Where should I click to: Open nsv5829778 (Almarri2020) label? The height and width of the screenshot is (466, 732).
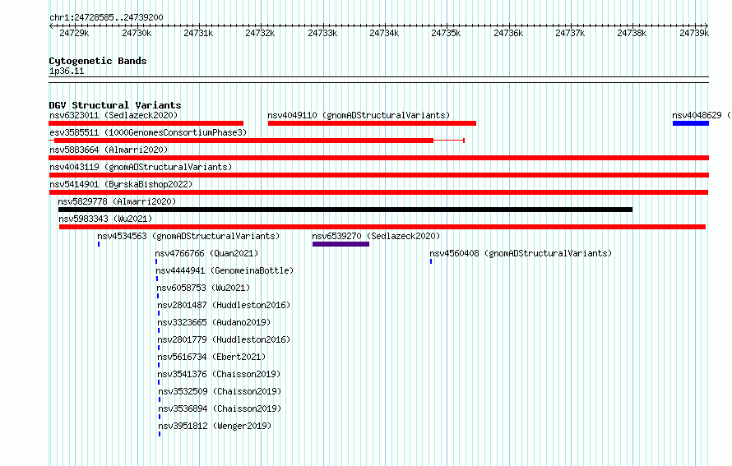117,201
